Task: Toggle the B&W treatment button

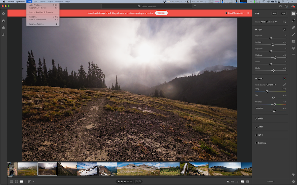Action: [283, 14]
